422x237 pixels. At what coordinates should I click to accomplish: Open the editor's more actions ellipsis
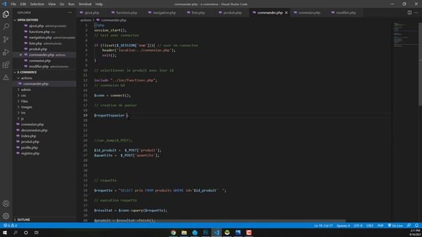(416, 13)
